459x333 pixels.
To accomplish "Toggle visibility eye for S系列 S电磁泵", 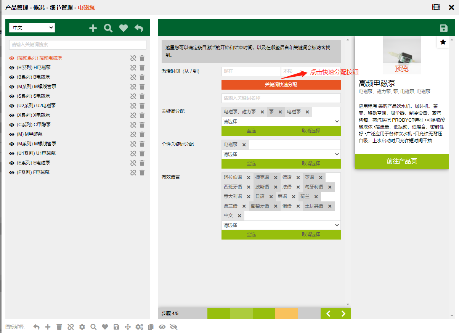I will (x=12, y=96).
